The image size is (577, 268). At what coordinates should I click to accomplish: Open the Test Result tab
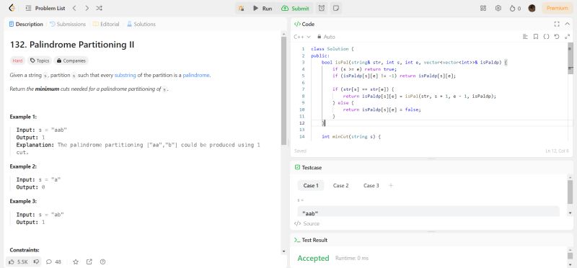coord(311,240)
